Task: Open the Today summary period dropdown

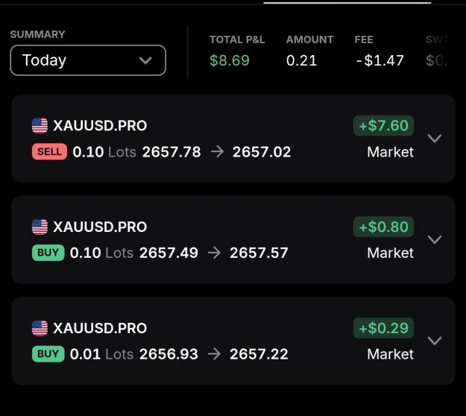Action: click(88, 60)
